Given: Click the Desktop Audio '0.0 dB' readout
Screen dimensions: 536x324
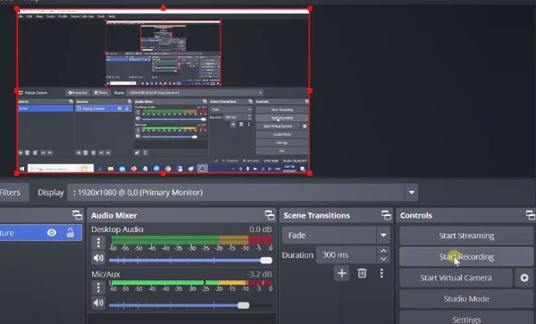Looking at the screenshot, I should 261,229.
